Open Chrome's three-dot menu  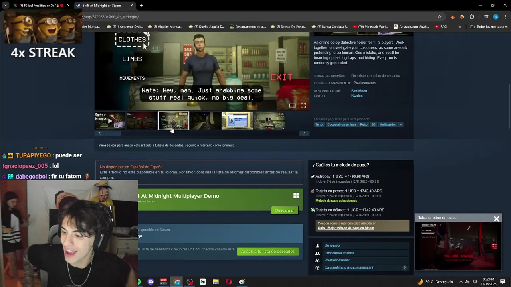point(505,17)
